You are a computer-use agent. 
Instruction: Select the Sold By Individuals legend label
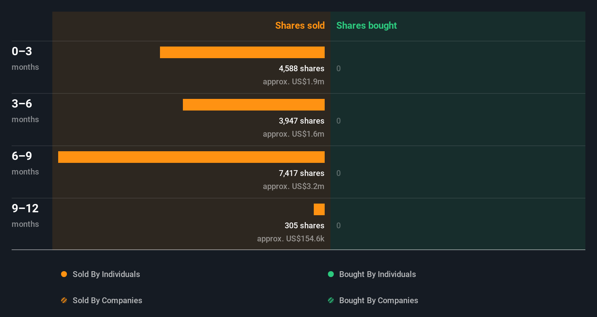pyautogui.click(x=106, y=274)
